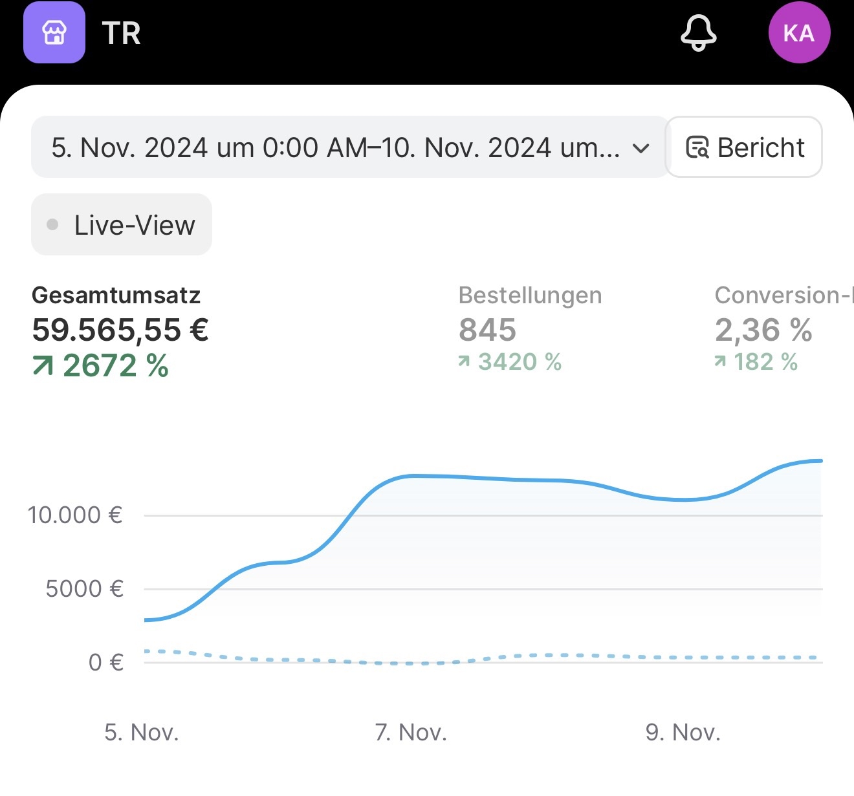This screenshot has height=796, width=854.
Task: Toggle the Live-View mode
Action: (121, 224)
